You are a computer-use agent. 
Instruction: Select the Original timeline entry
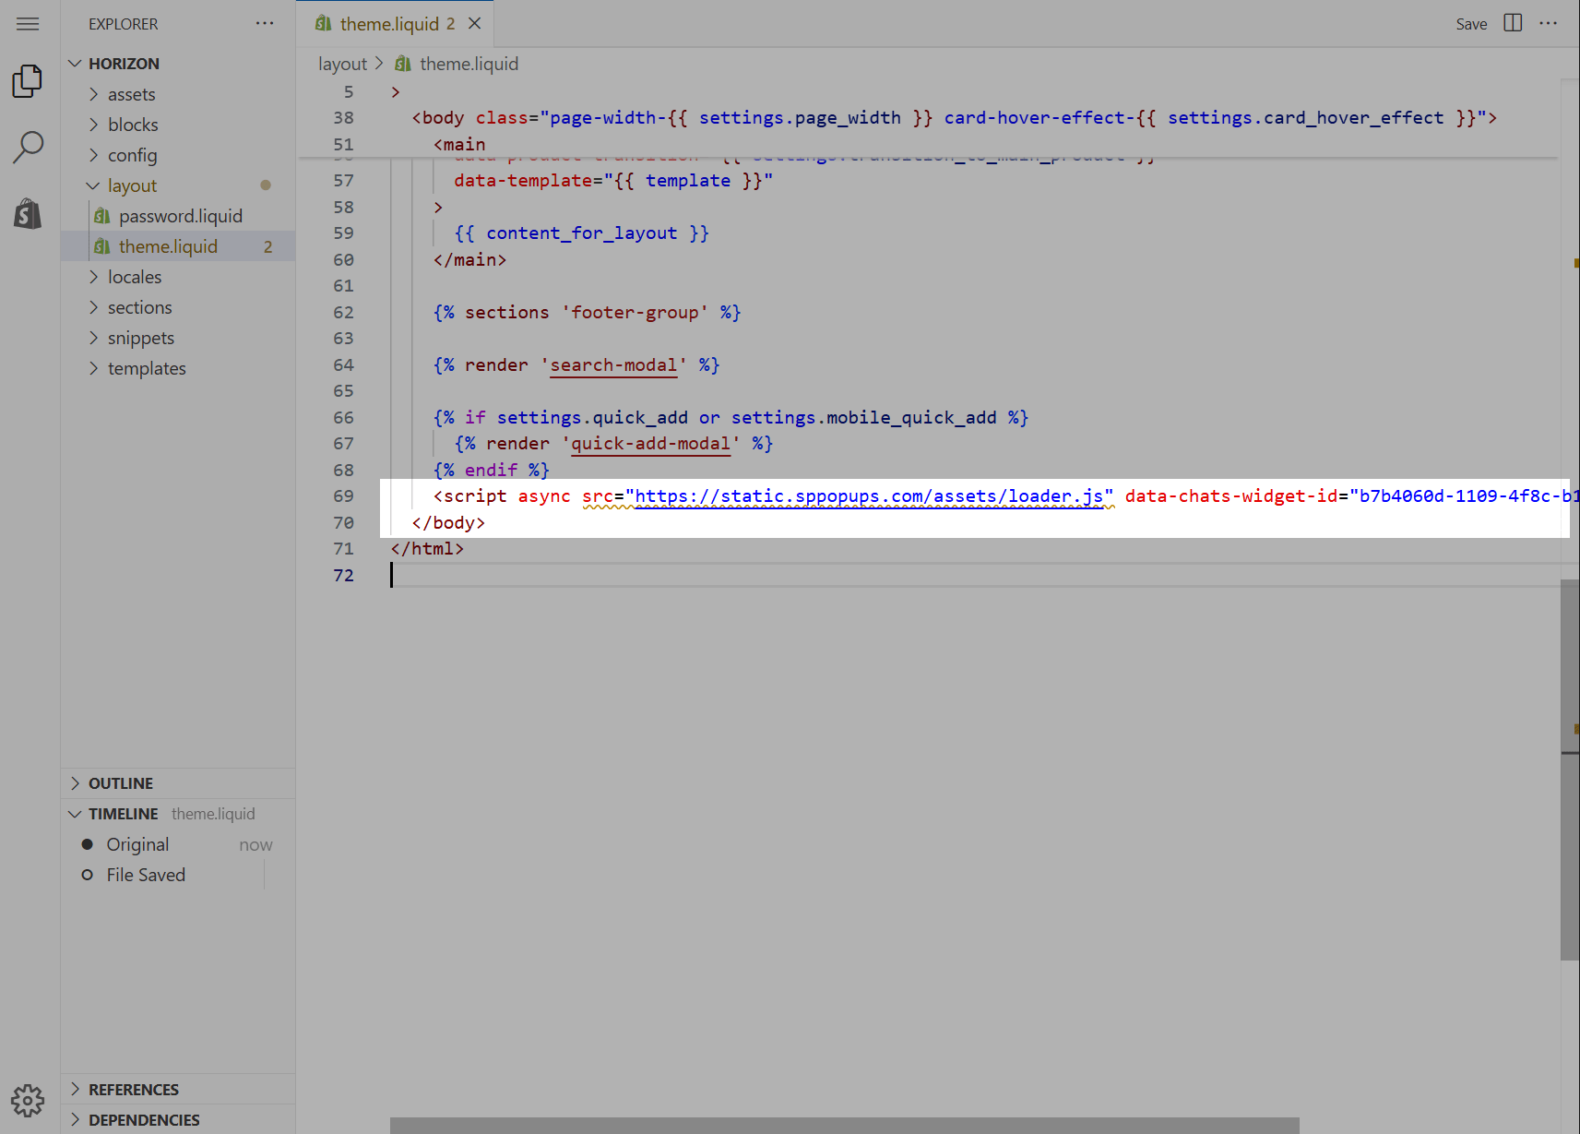[x=137, y=844]
